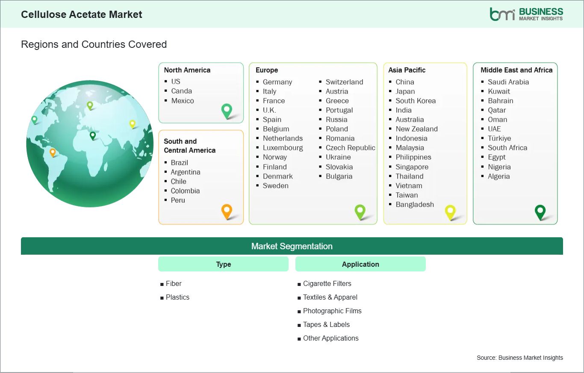The image size is (584, 373).
Task: Click the dark green pin on globe's Africa
Action: [93, 135]
